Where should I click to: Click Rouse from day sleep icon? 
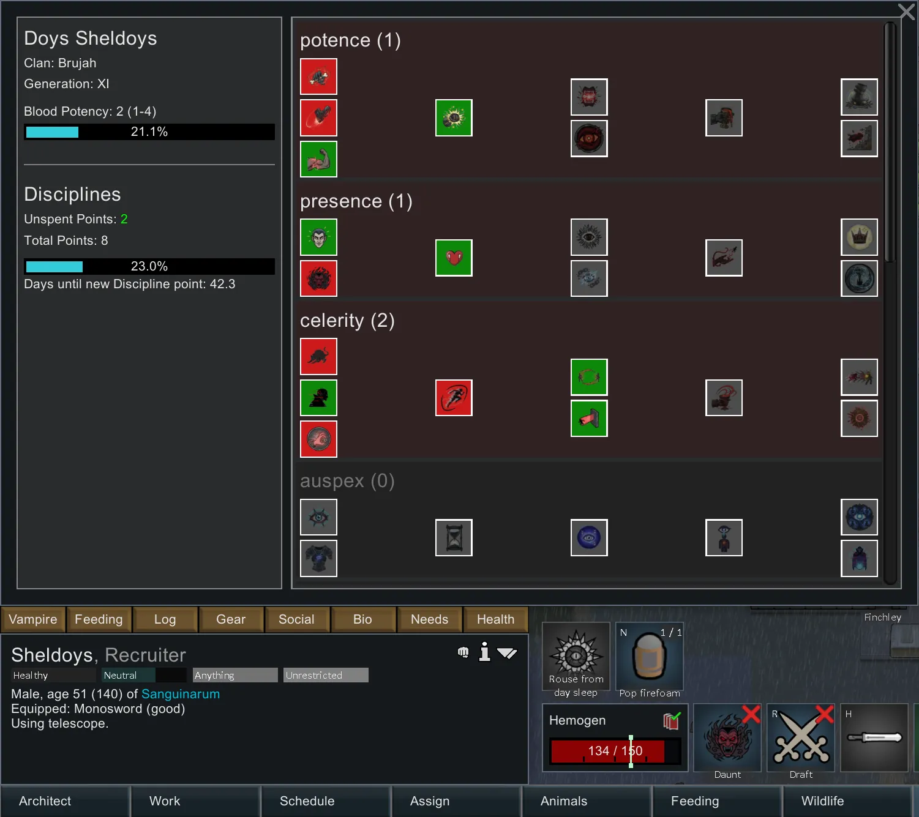[x=576, y=657]
